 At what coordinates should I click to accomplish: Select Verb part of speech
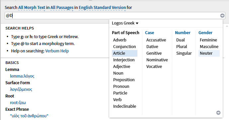pos(117,100)
